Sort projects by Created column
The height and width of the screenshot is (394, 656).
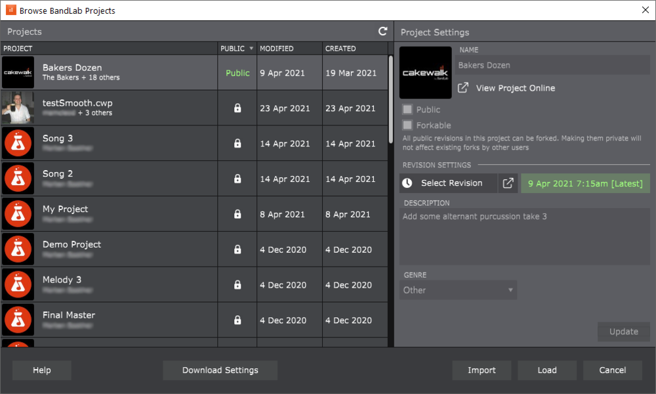[x=354, y=49]
